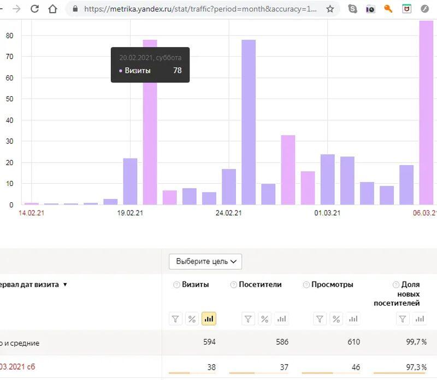Bookmark this page with the star icon
The image size is (437, 380).
330,9
